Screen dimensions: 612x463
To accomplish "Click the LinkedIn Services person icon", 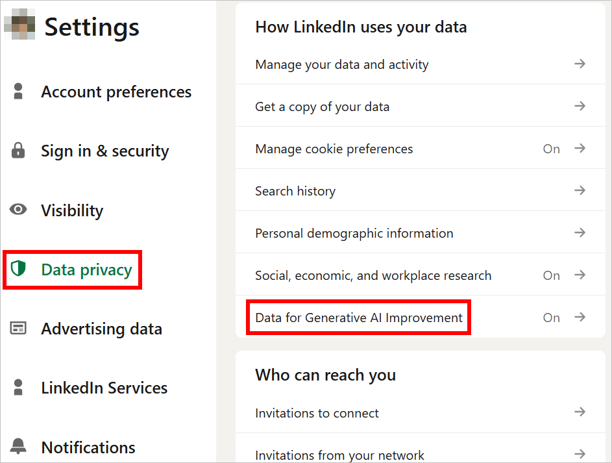I will [x=18, y=388].
